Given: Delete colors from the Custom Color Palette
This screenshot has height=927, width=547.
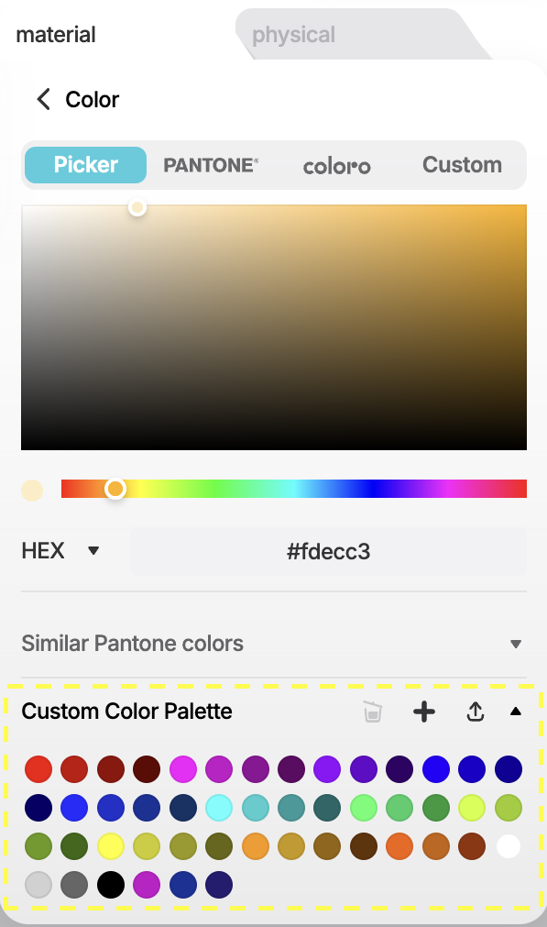Looking at the screenshot, I should [x=372, y=712].
